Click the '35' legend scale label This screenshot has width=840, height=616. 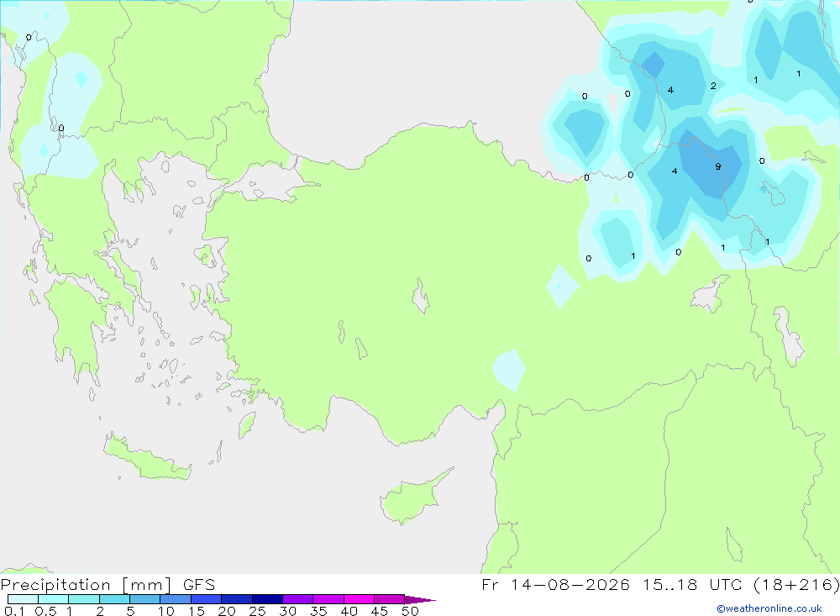[318, 611]
